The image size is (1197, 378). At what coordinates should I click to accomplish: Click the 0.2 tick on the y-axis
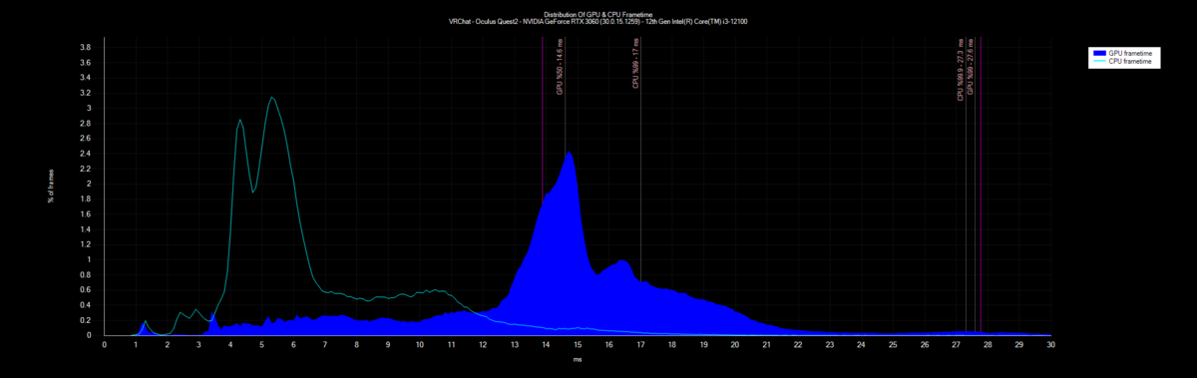coord(86,320)
